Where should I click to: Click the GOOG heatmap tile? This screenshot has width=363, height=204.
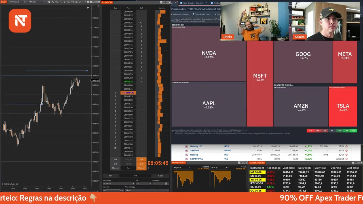[x=303, y=55]
